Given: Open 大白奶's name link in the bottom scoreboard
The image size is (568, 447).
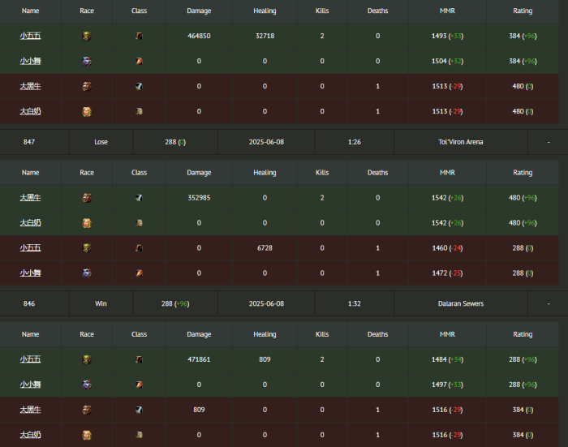Looking at the screenshot, I should pyautogui.click(x=30, y=435).
